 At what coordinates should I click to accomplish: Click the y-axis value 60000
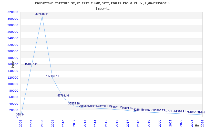[x=14, y=97]
